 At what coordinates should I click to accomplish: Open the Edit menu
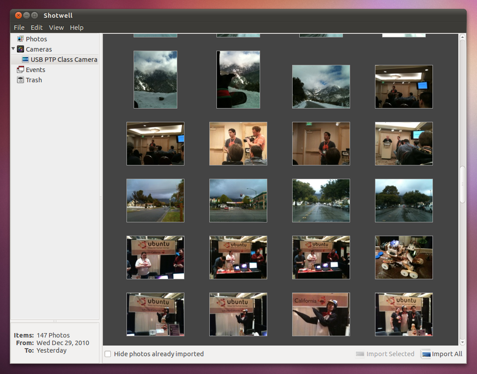pos(37,27)
